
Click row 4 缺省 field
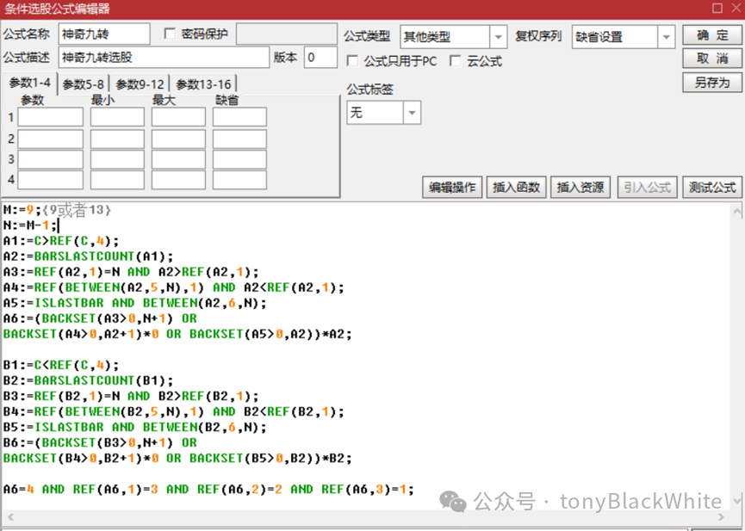pyautogui.click(x=239, y=180)
